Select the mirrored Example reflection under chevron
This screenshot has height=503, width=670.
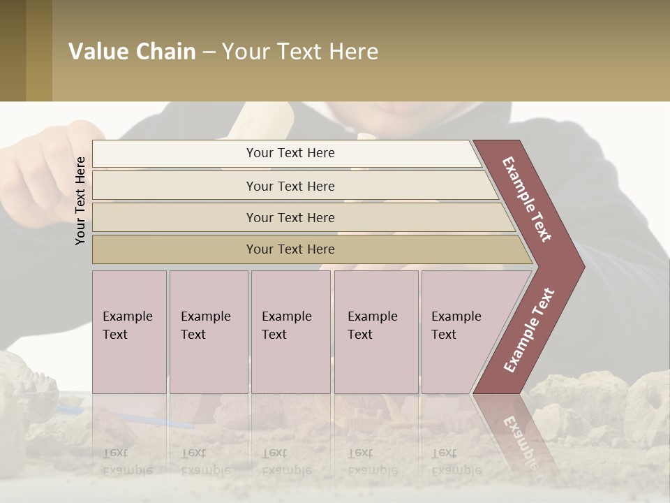[521, 442]
